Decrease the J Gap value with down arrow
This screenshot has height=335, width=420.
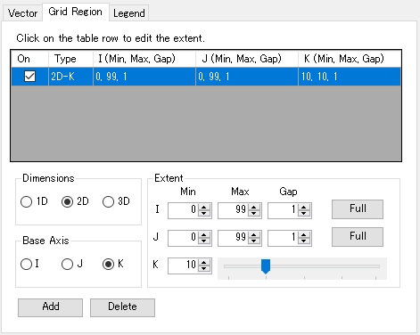click(x=304, y=241)
